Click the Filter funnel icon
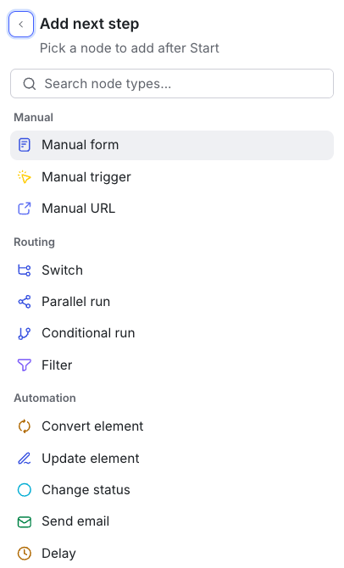This screenshot has width=344, height=568. [25, 365]
